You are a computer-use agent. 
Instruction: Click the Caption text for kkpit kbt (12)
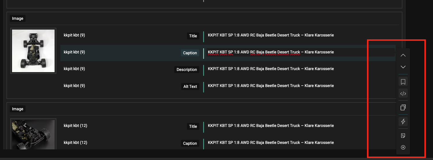(x=270, y=143)
